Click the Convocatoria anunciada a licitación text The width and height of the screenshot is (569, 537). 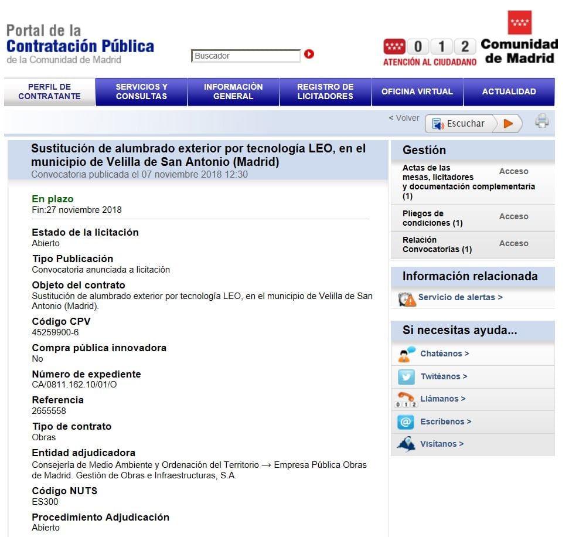click(x=101, y=270)
